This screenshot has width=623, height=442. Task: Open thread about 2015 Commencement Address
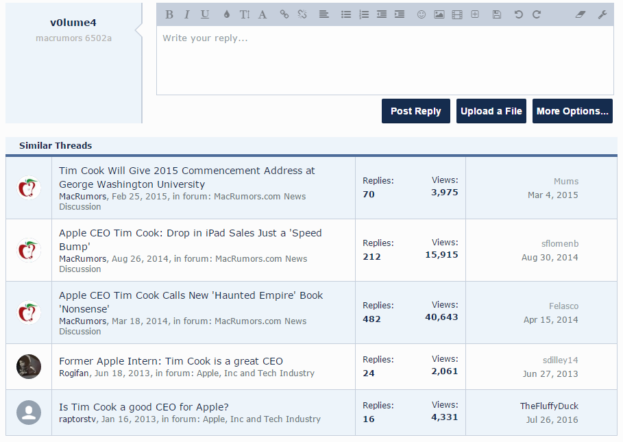186,177
